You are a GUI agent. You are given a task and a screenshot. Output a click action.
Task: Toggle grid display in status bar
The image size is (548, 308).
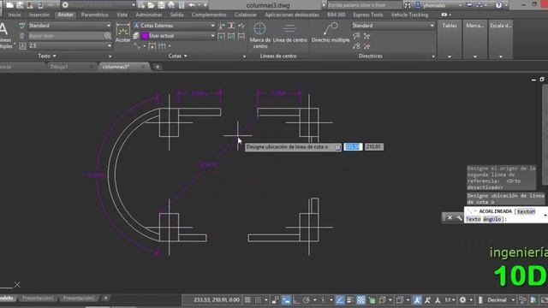click(x=247, y=300)
